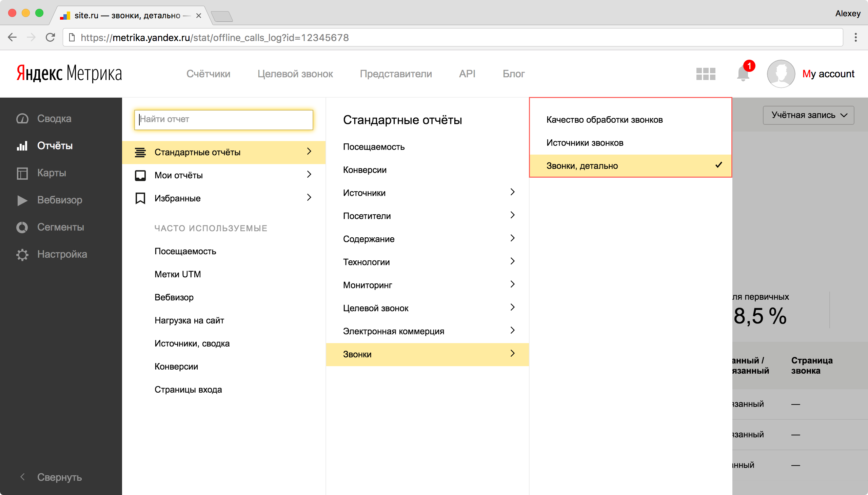The image size is (868, 495).
Task: Expand Мои отчёты chevron
Action: (309, 174)
